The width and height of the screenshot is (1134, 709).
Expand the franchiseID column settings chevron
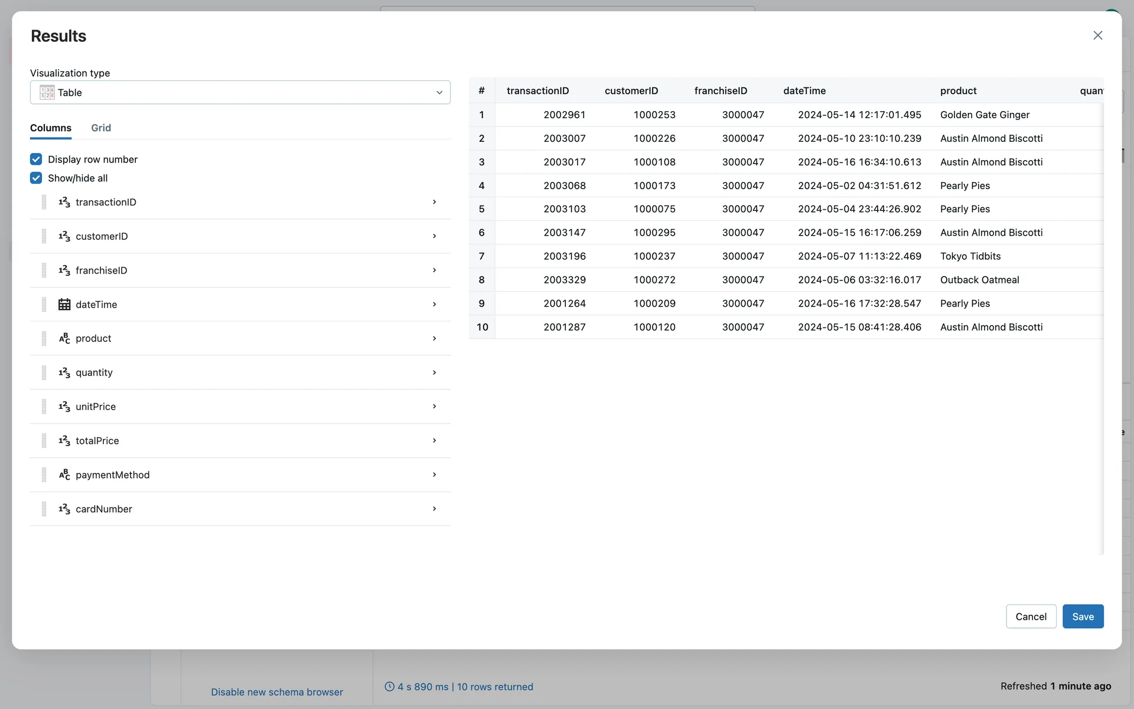pyautogui.click(x=434, y=270)
